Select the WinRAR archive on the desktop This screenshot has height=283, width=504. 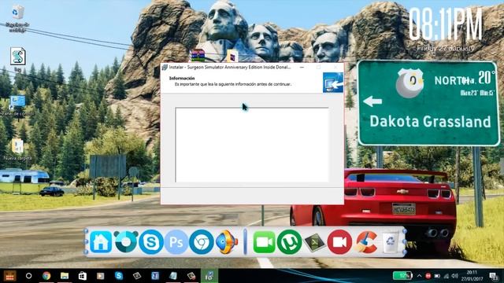(x=198, y=55)
